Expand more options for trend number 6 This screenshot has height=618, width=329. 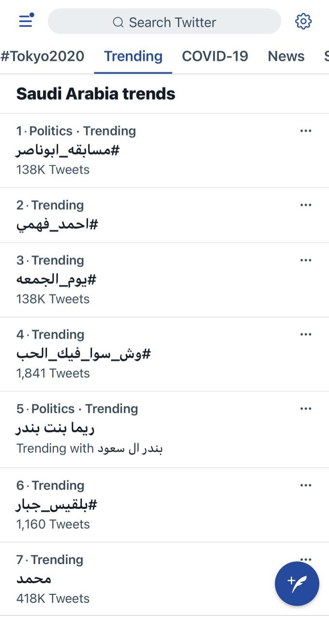pyautogui.click(x=305, y=485)
